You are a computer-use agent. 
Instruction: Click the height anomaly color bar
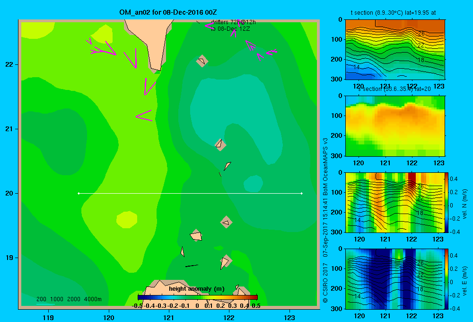(x=198, y=297)
